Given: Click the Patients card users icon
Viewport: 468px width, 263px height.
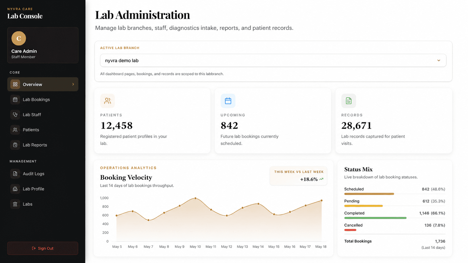Looking at the screenshot, I should (107, 101).
